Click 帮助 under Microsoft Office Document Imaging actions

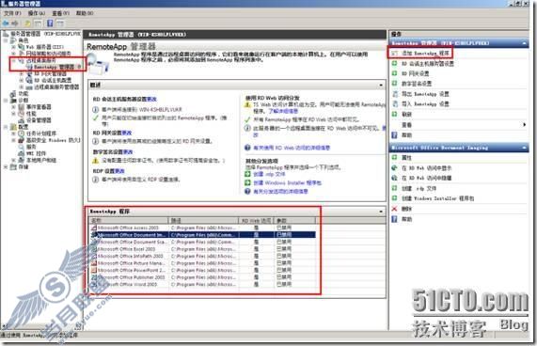point(406,219)
